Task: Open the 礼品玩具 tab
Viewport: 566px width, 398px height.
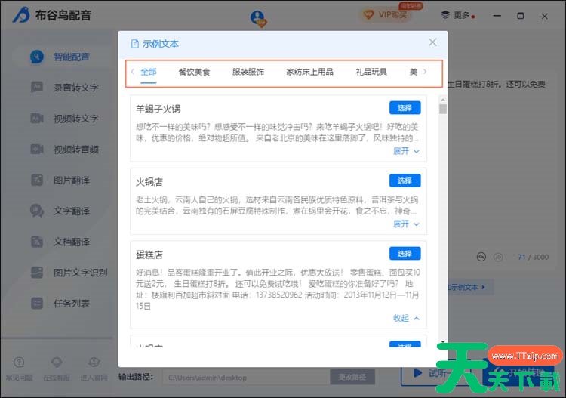Action: (371, 72)
